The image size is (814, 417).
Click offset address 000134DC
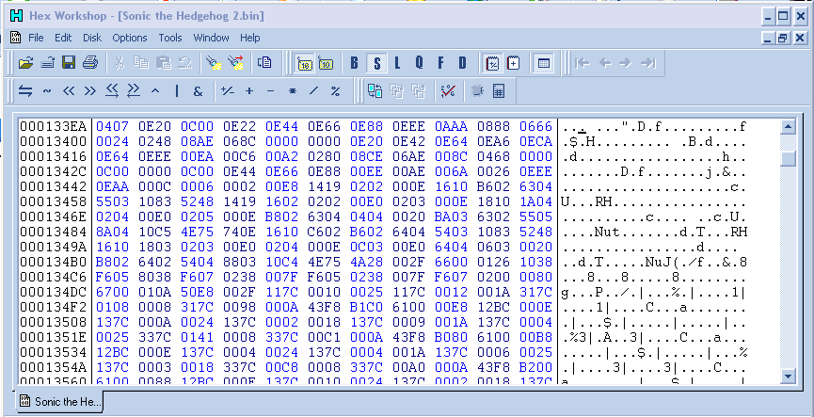pos(55,293)
